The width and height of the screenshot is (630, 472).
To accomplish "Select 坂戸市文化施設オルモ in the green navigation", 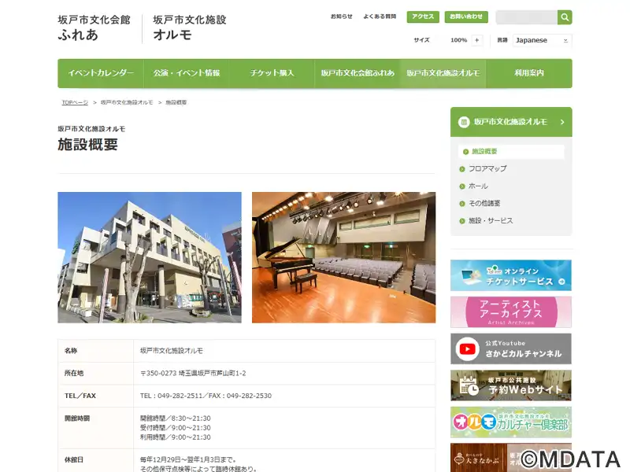I will 443,73.
